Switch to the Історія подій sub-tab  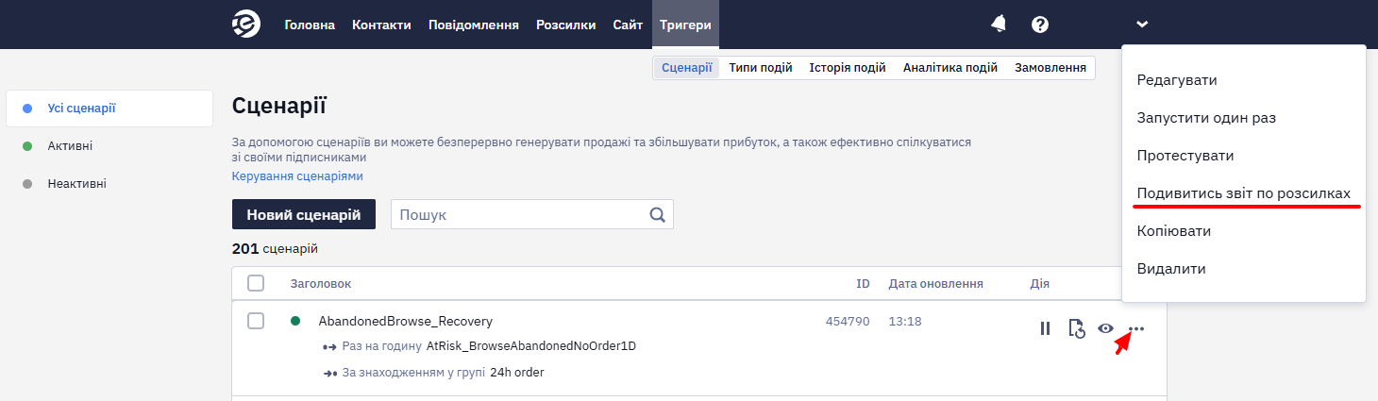point(848,67)
